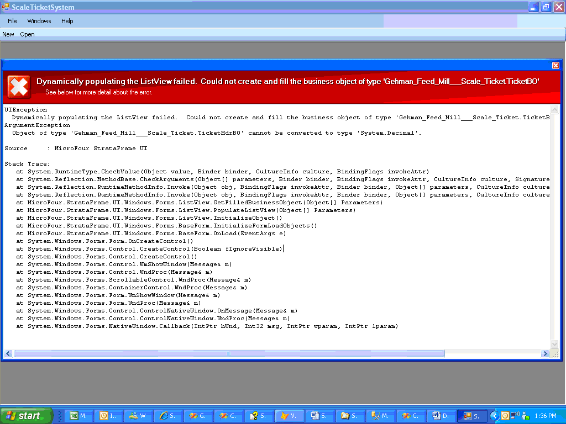
Task: Click the horizontal scrollbar thumb
Action: pyautogui.click(x=229, y=353)
